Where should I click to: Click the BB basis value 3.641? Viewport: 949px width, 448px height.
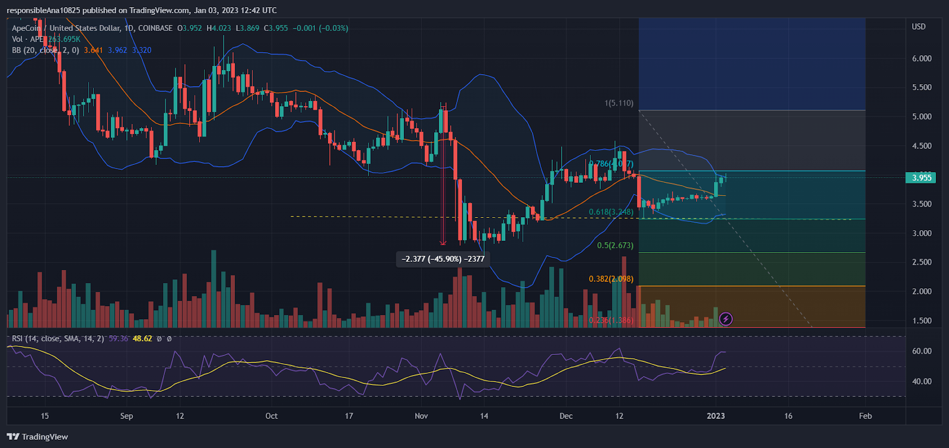pyautogui.click(x=93, y=50)
